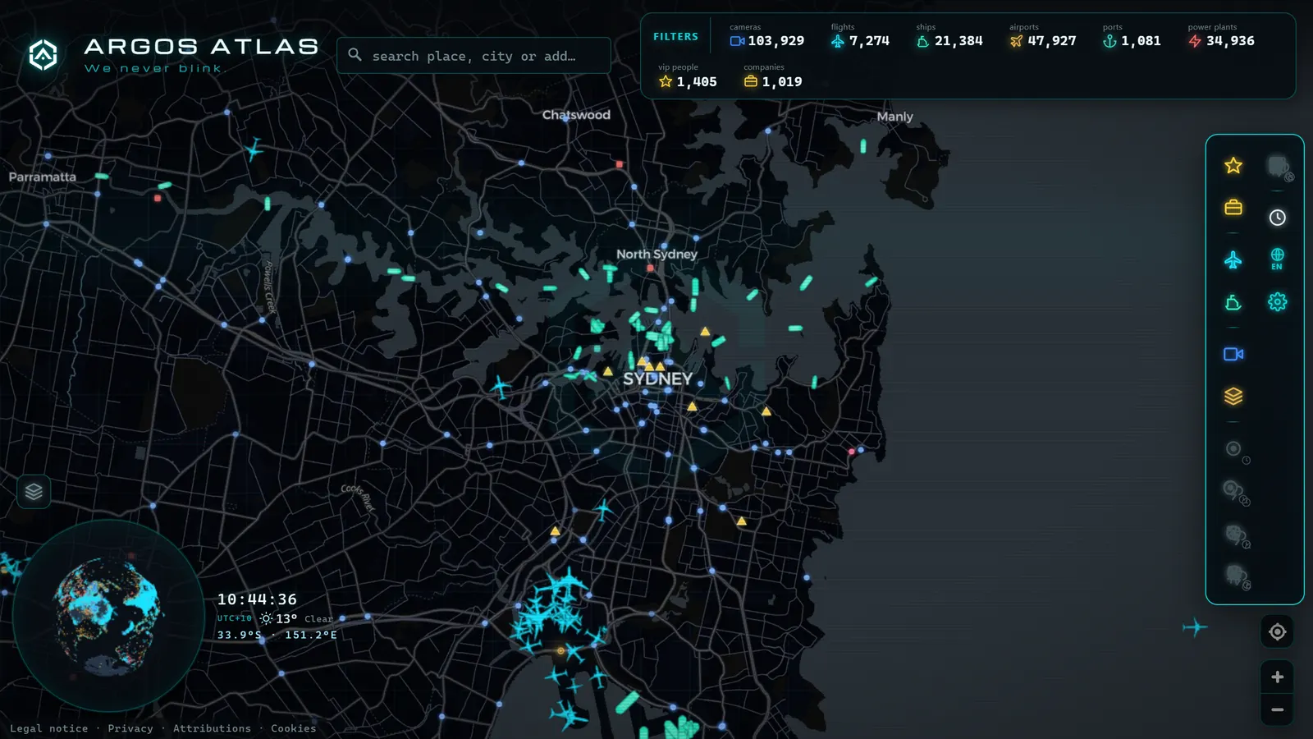This screenshot has height=739, width=1313.
Task: Select the ship icon in sidebar
Action: click(1233, 303)
